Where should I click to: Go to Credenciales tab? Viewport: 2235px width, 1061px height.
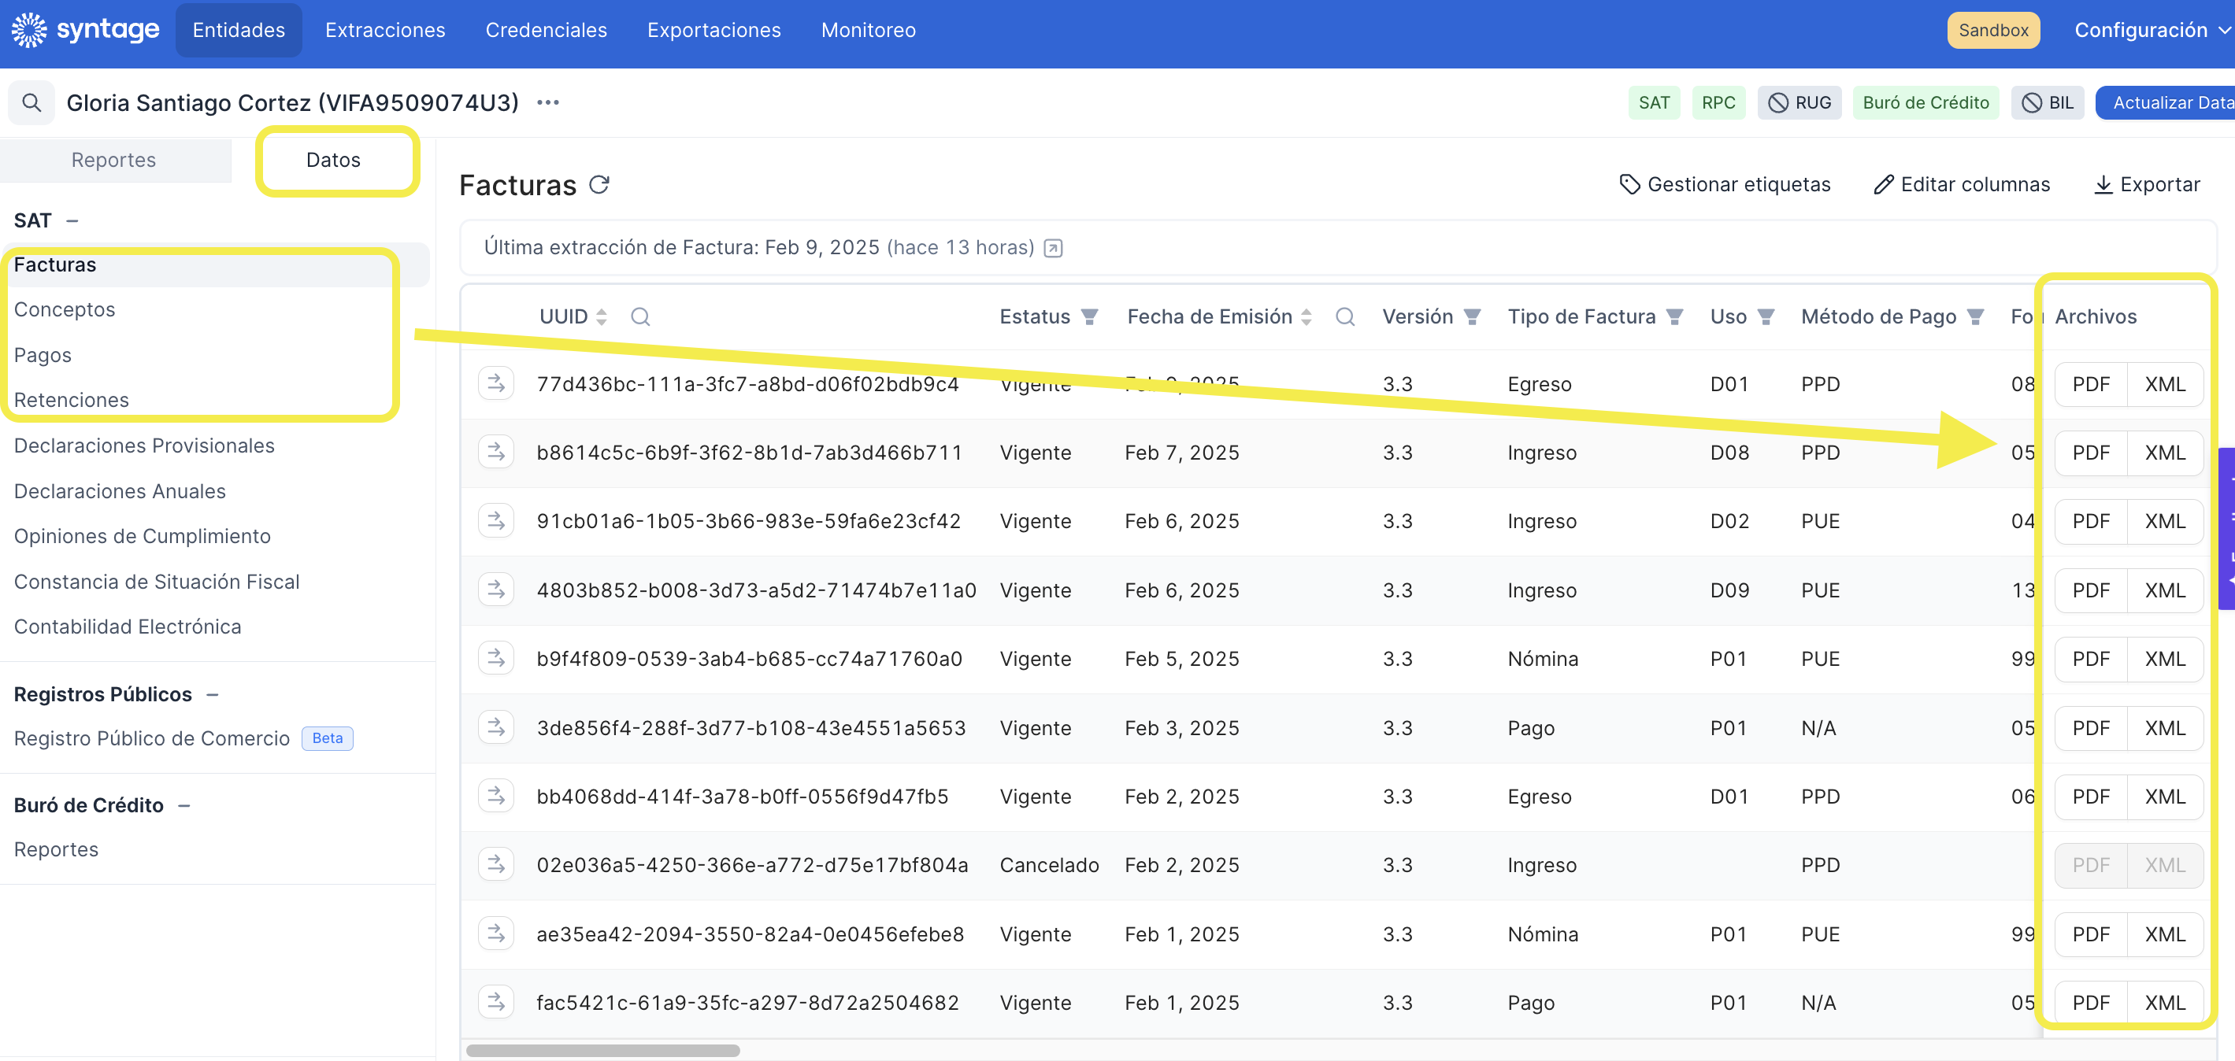pos(546,29)
